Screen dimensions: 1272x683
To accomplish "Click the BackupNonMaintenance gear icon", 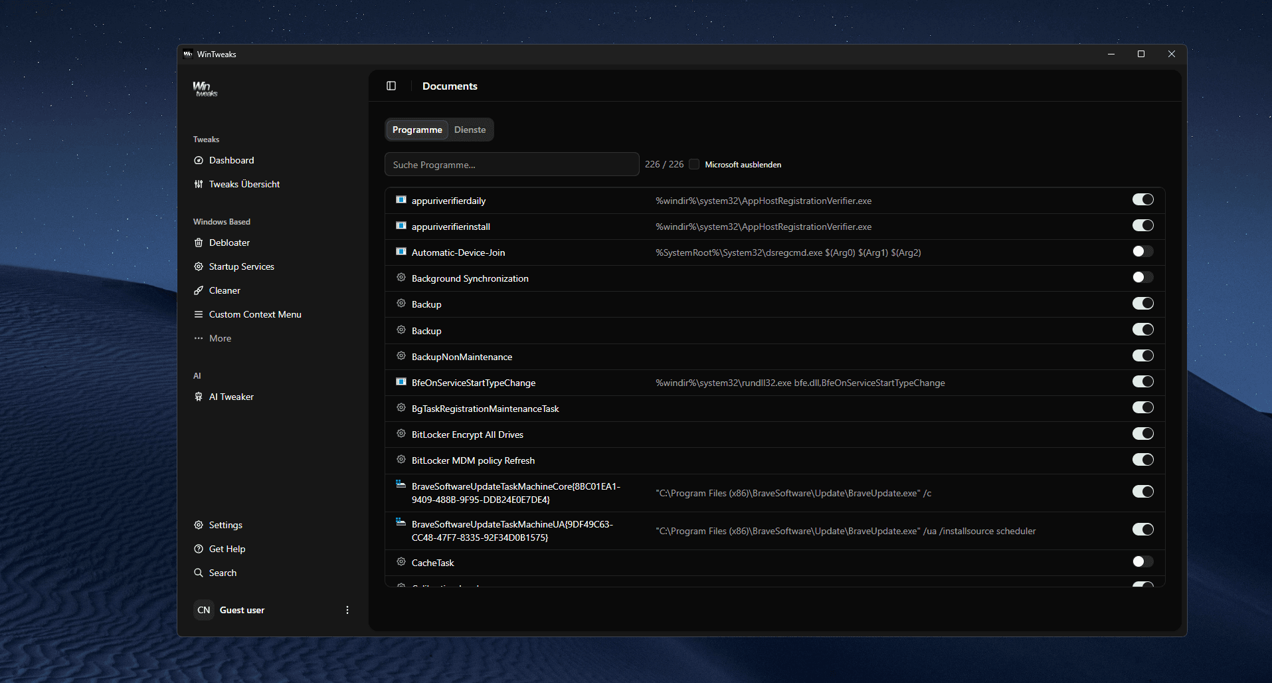I will (x=401, y=355).
